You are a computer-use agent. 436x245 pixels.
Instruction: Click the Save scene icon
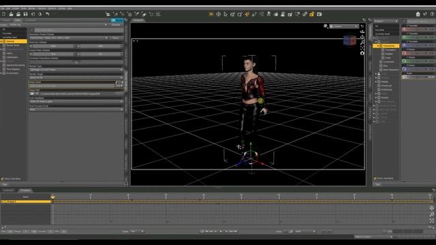point(26,14)
